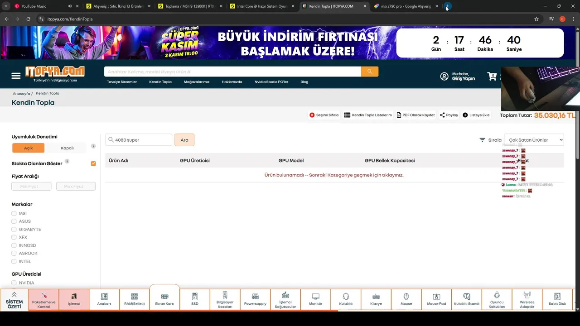Select the Mouse category icon

point(406,300)
